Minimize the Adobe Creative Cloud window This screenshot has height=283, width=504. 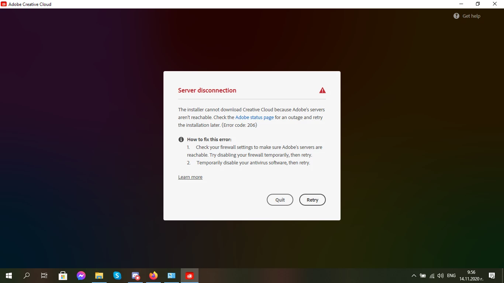(x=461, y=4)
